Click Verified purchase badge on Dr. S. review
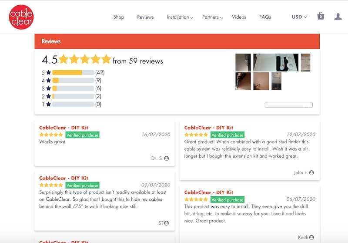Image resolution: width=348 pixels, height=243 pixels. pyautogui.click(x=82, y=135)
